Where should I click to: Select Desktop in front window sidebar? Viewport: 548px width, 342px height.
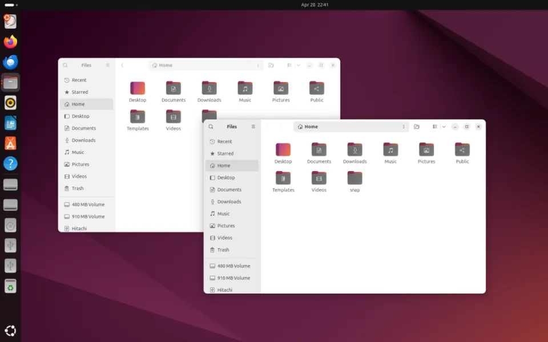[x=232, y=178]
